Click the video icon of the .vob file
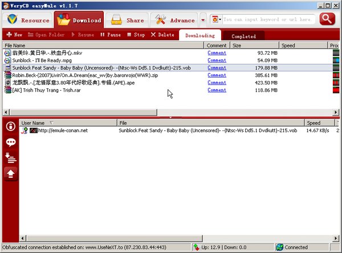 tap(8, 68)
